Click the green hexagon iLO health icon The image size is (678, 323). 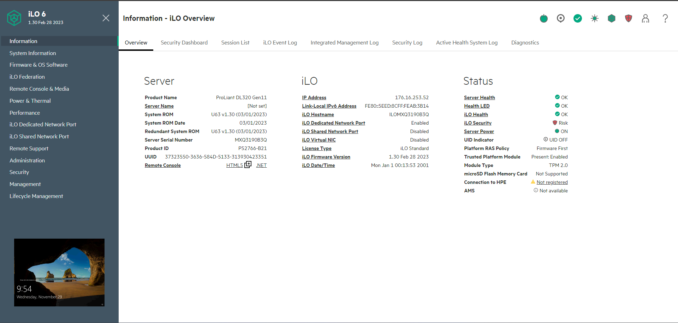tap(612, 18)
